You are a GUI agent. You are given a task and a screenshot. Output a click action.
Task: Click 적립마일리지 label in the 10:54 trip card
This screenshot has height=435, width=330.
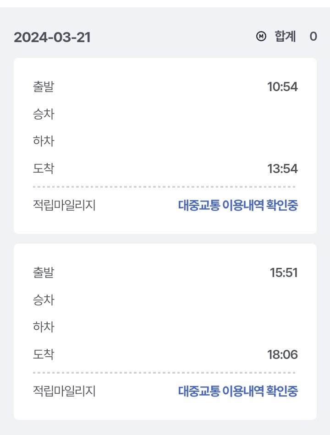point(64,206)
